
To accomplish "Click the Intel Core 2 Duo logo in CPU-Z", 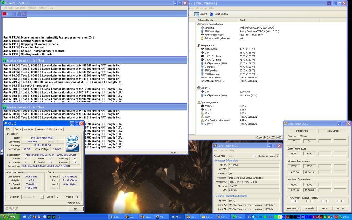I will pyautogui.click(x=73, y=143).
